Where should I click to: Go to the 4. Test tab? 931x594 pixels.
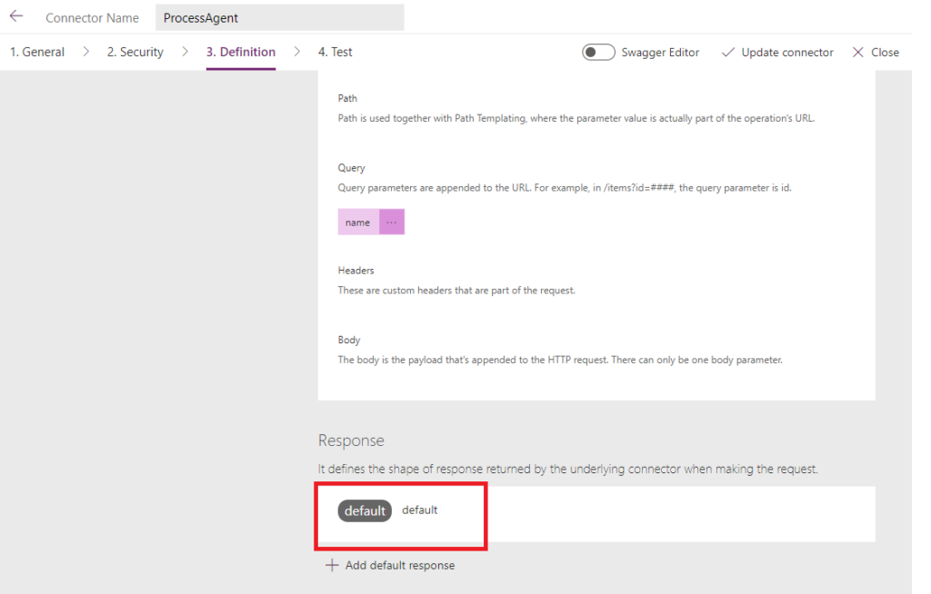tap(335, 52)
